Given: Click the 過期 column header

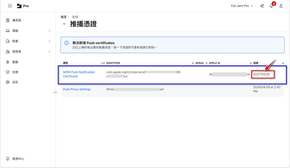Looking at the screenshot, I should click(255, 63).
